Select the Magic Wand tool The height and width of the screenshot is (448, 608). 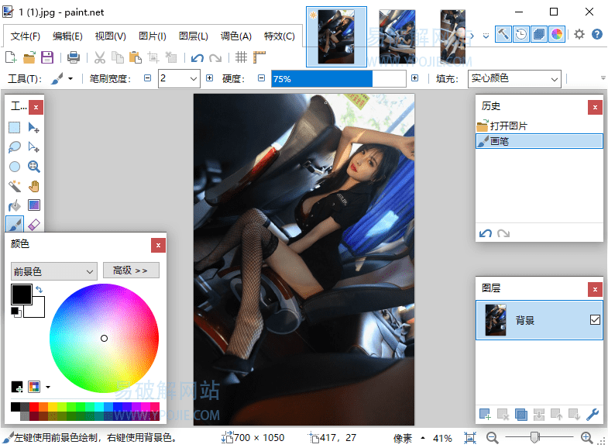point(15,186)
